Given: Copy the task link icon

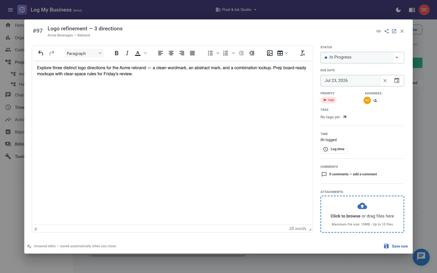Looking at the screenshot, I should coord(379,31).
